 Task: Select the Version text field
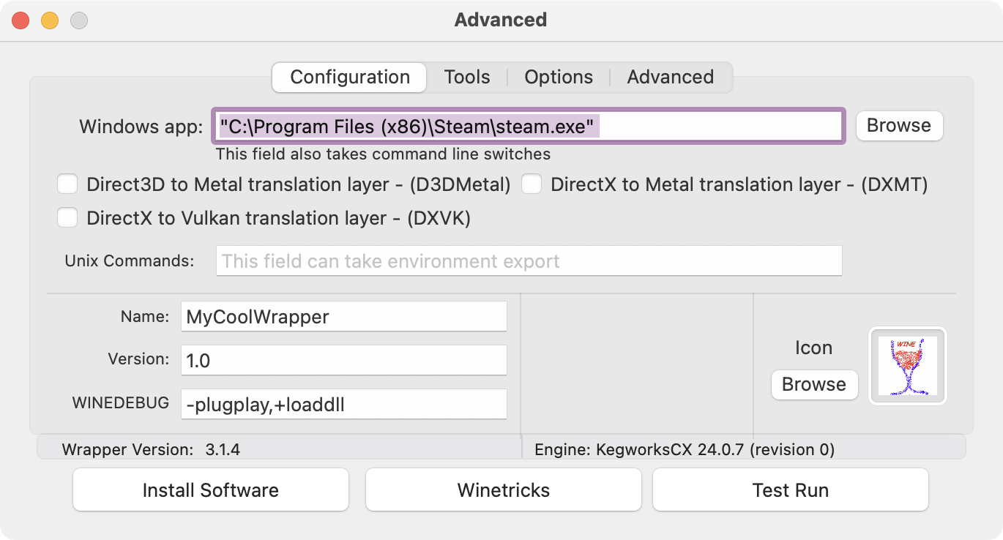click(343, 361)
